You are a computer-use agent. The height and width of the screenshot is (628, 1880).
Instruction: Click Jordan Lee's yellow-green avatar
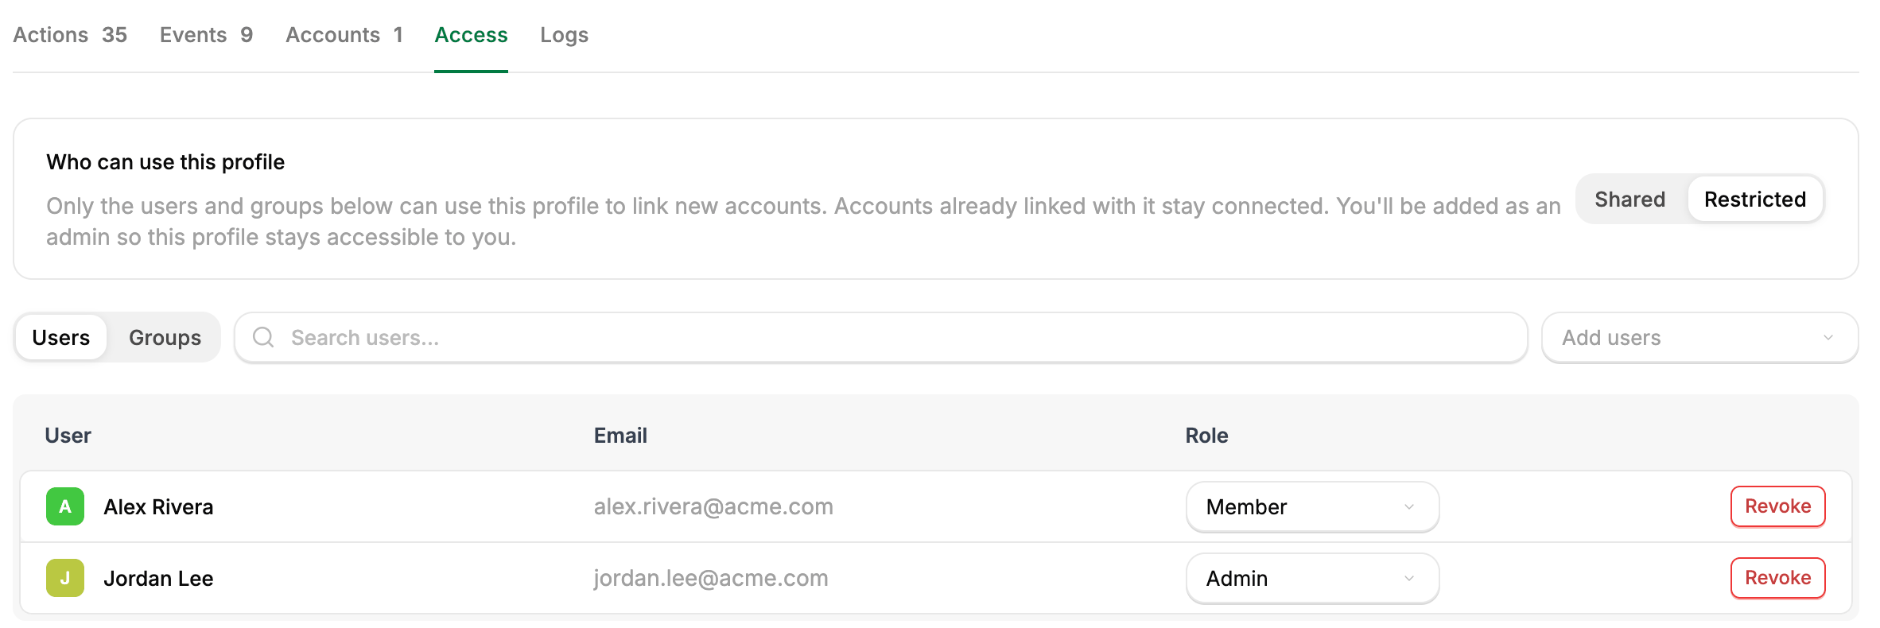[65, 578]
